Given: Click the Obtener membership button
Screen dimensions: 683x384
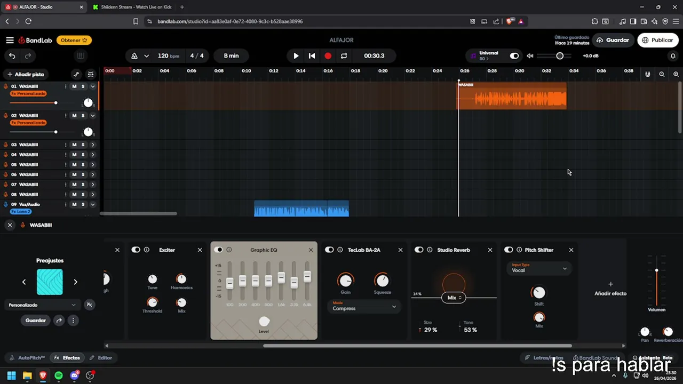Looking at the screenshot, I should [x=74, y=40].
